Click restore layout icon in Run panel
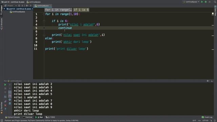The width and height of the screenshot is (217, 122). coord(5,97)
